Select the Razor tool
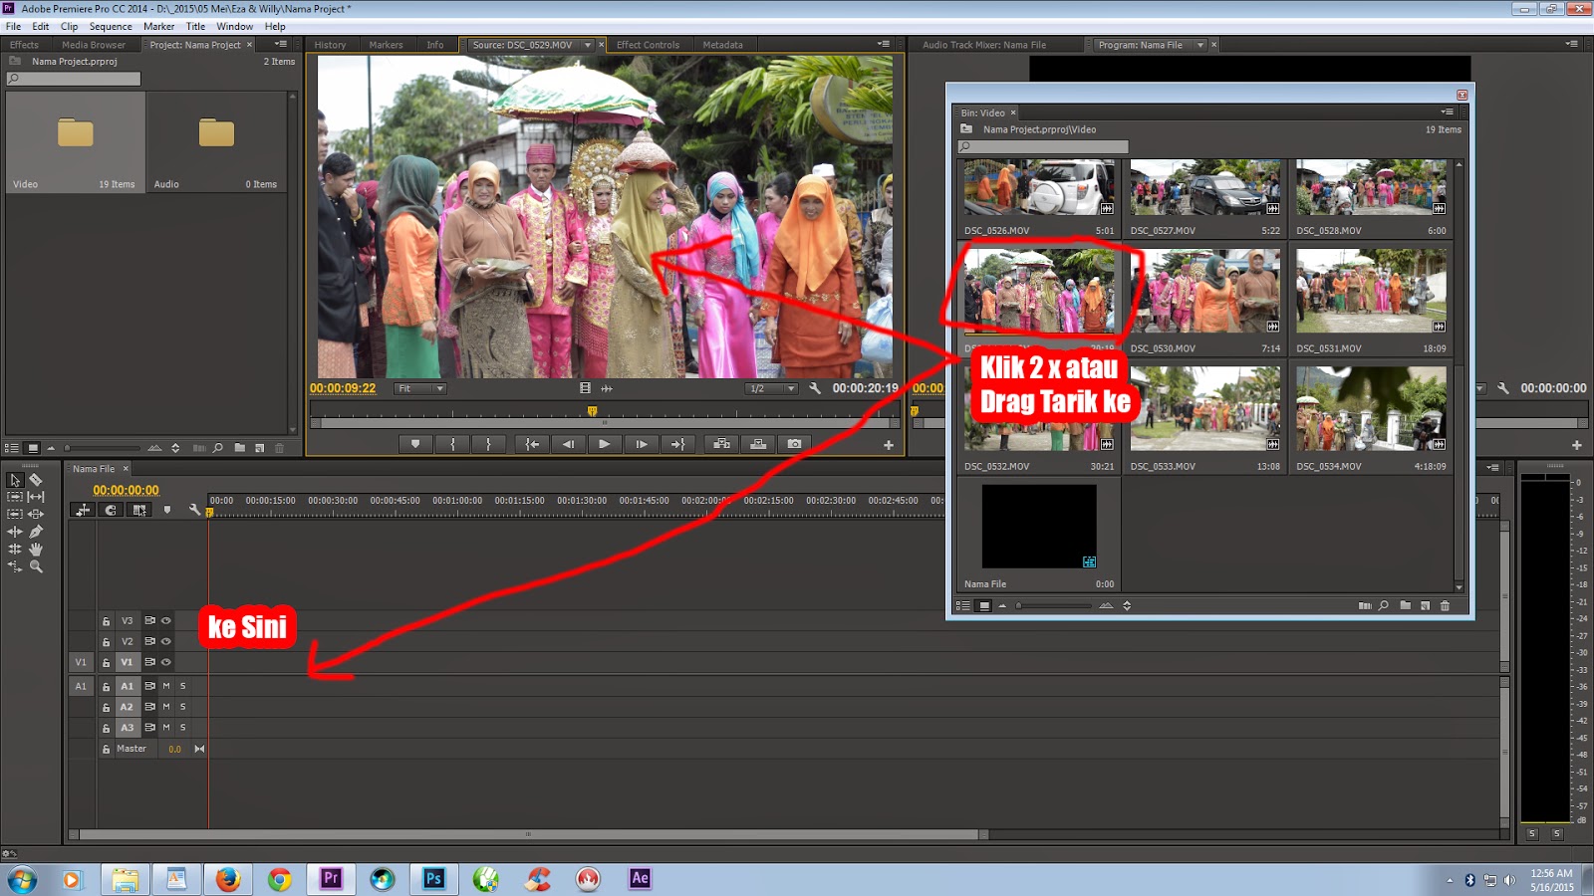This screenshot has height=896, width=1594. tap(36, 480)
